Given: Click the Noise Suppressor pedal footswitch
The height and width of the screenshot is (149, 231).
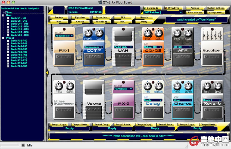Looking at the screenshot, I should point(64,112).
